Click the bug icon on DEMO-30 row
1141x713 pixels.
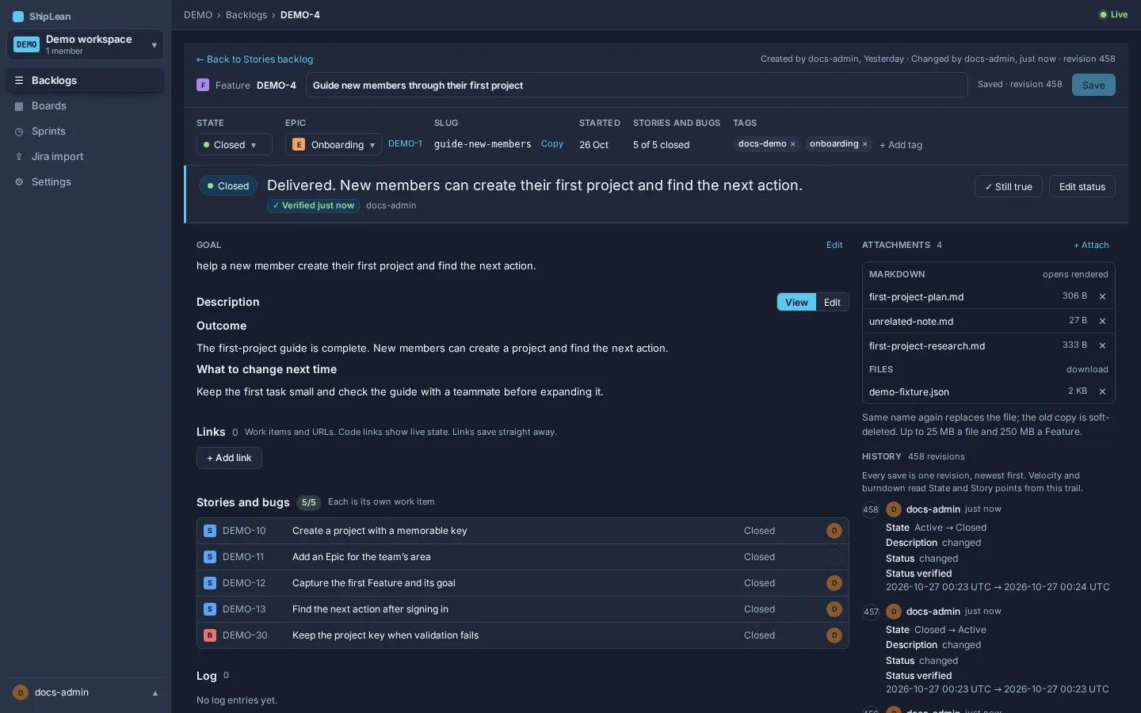pos(210,635)
